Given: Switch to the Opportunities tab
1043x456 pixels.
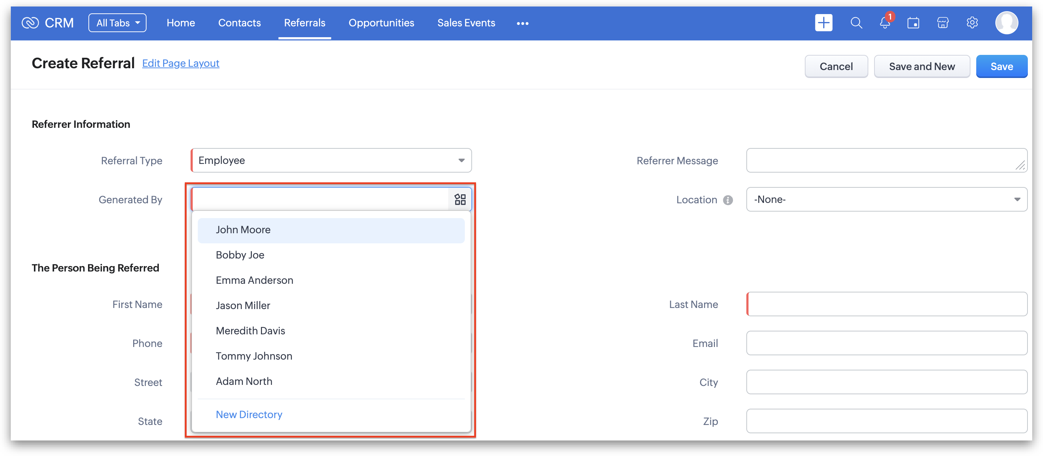Looking at the screenshot, I should coord(381,23).
